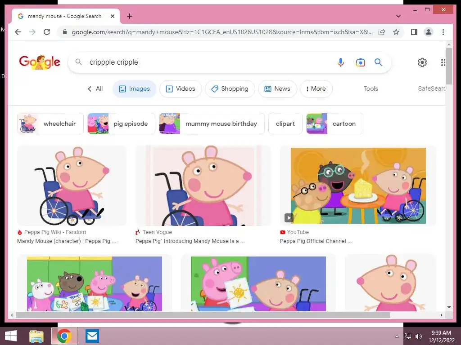Switch to the Shopping tab
This screenshot has height=345, width=461.
click(230, 88)
